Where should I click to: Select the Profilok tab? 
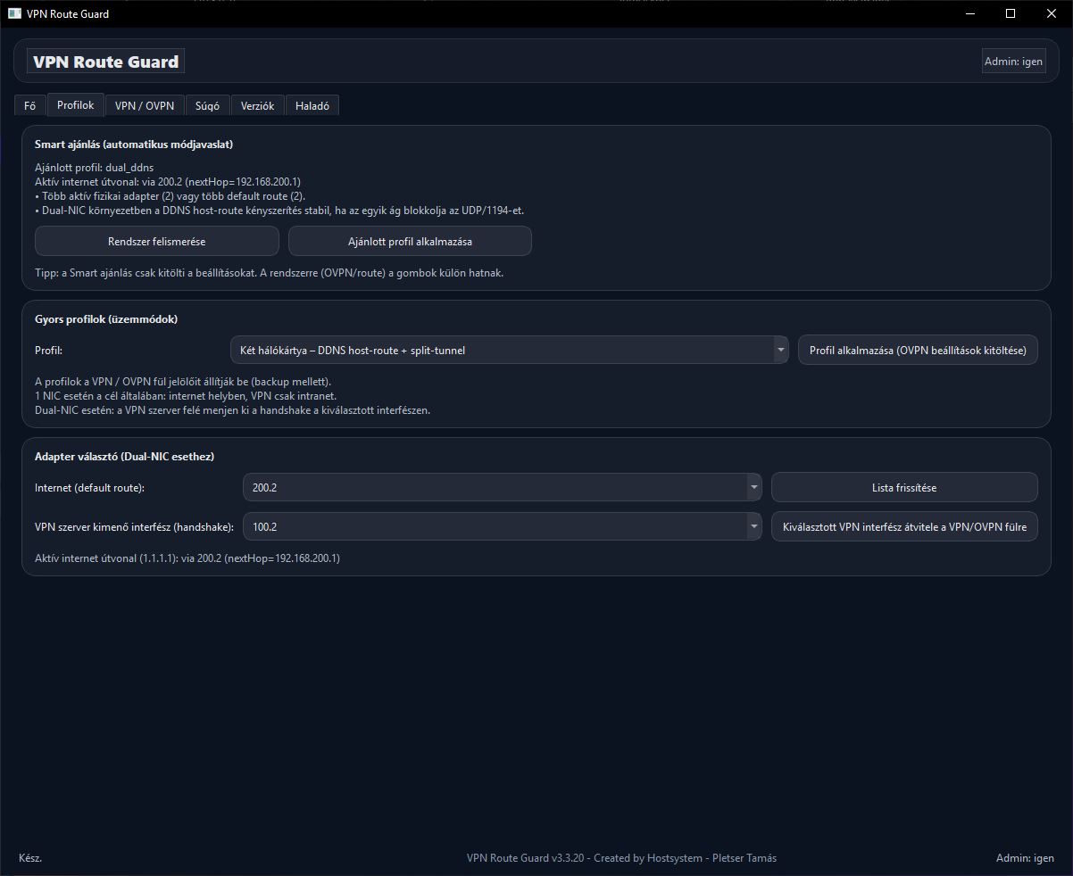pos(76,104)
